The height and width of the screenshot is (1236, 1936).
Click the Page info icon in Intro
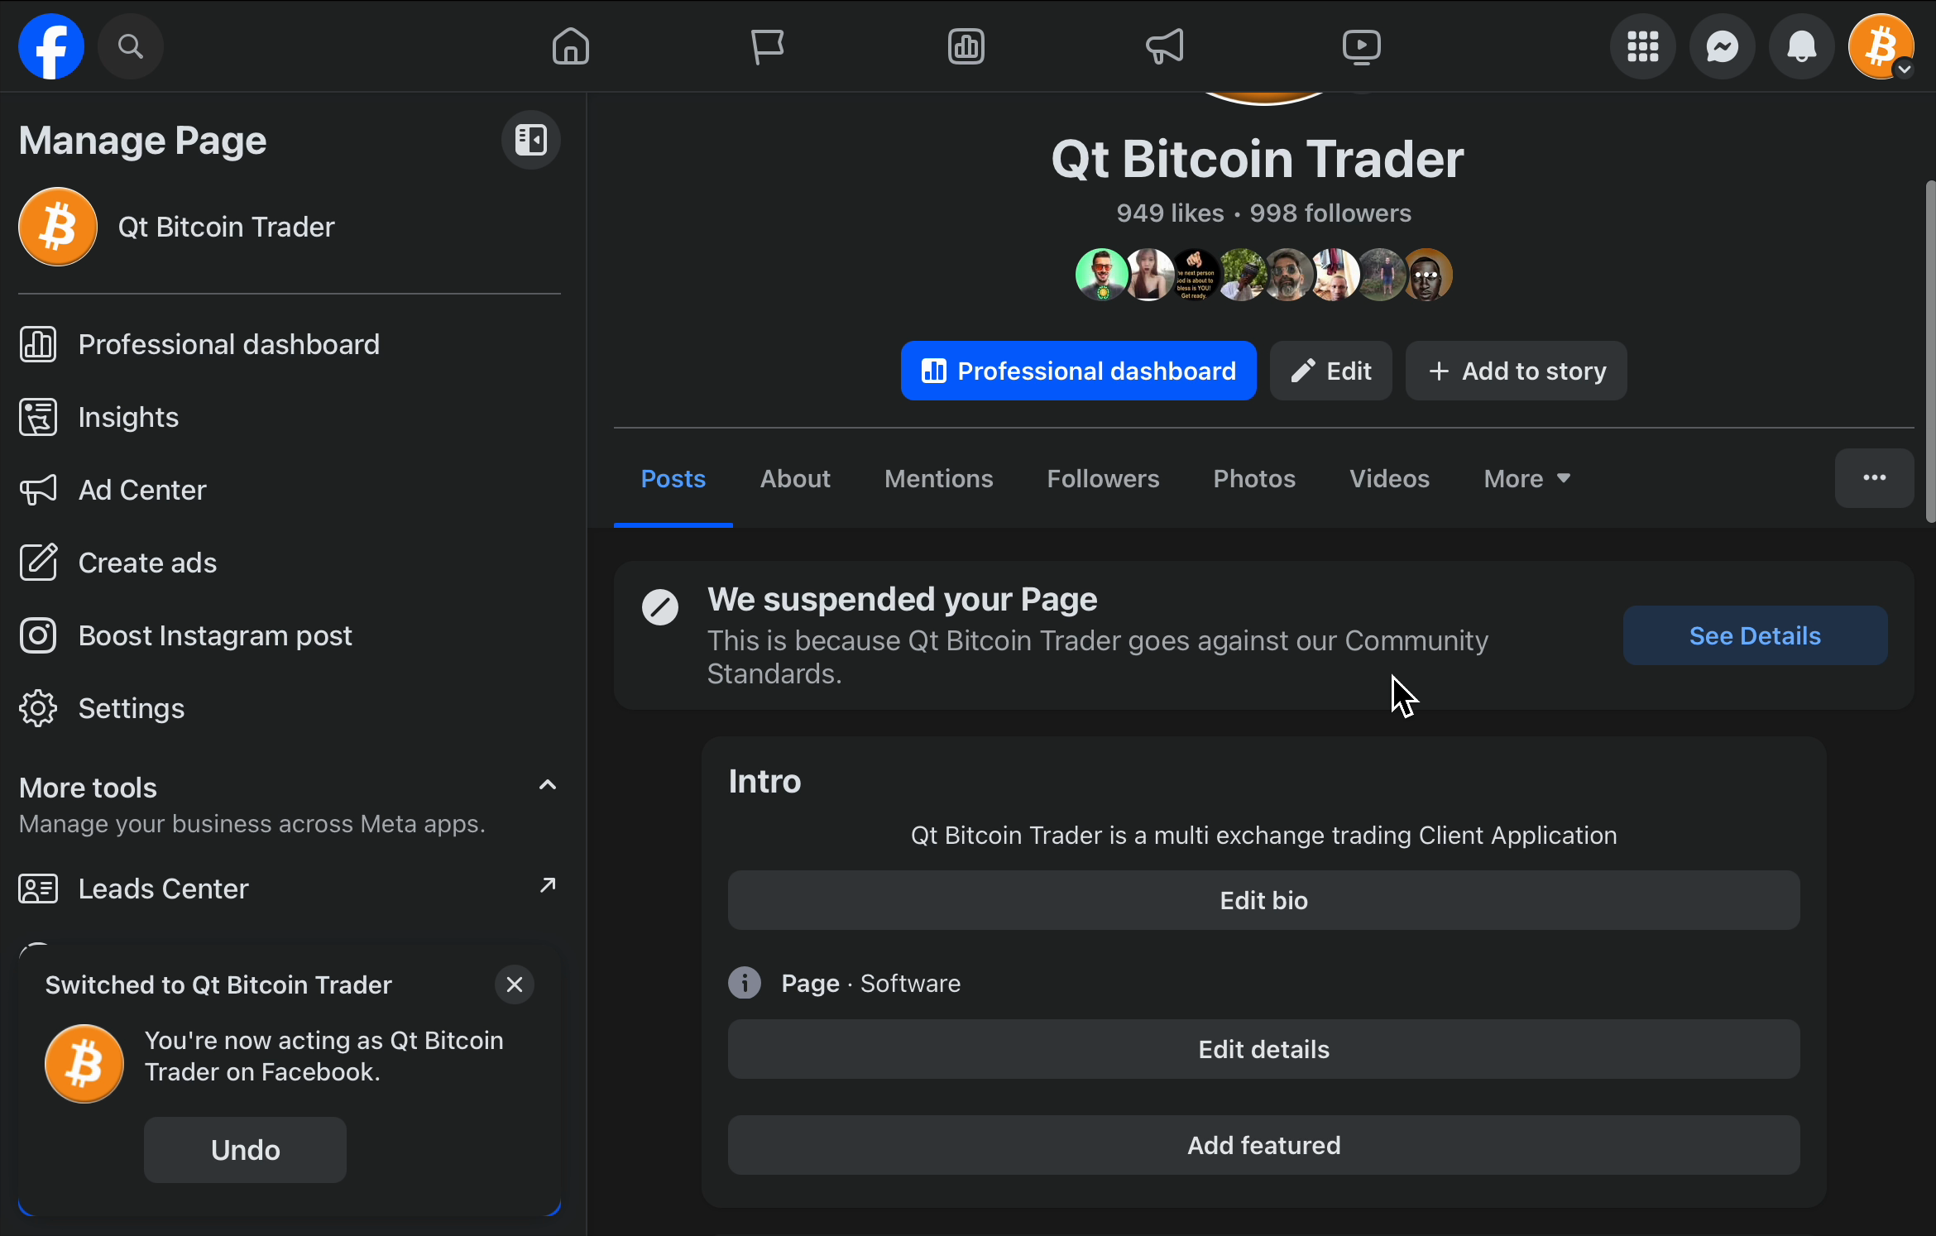[745, 983]
